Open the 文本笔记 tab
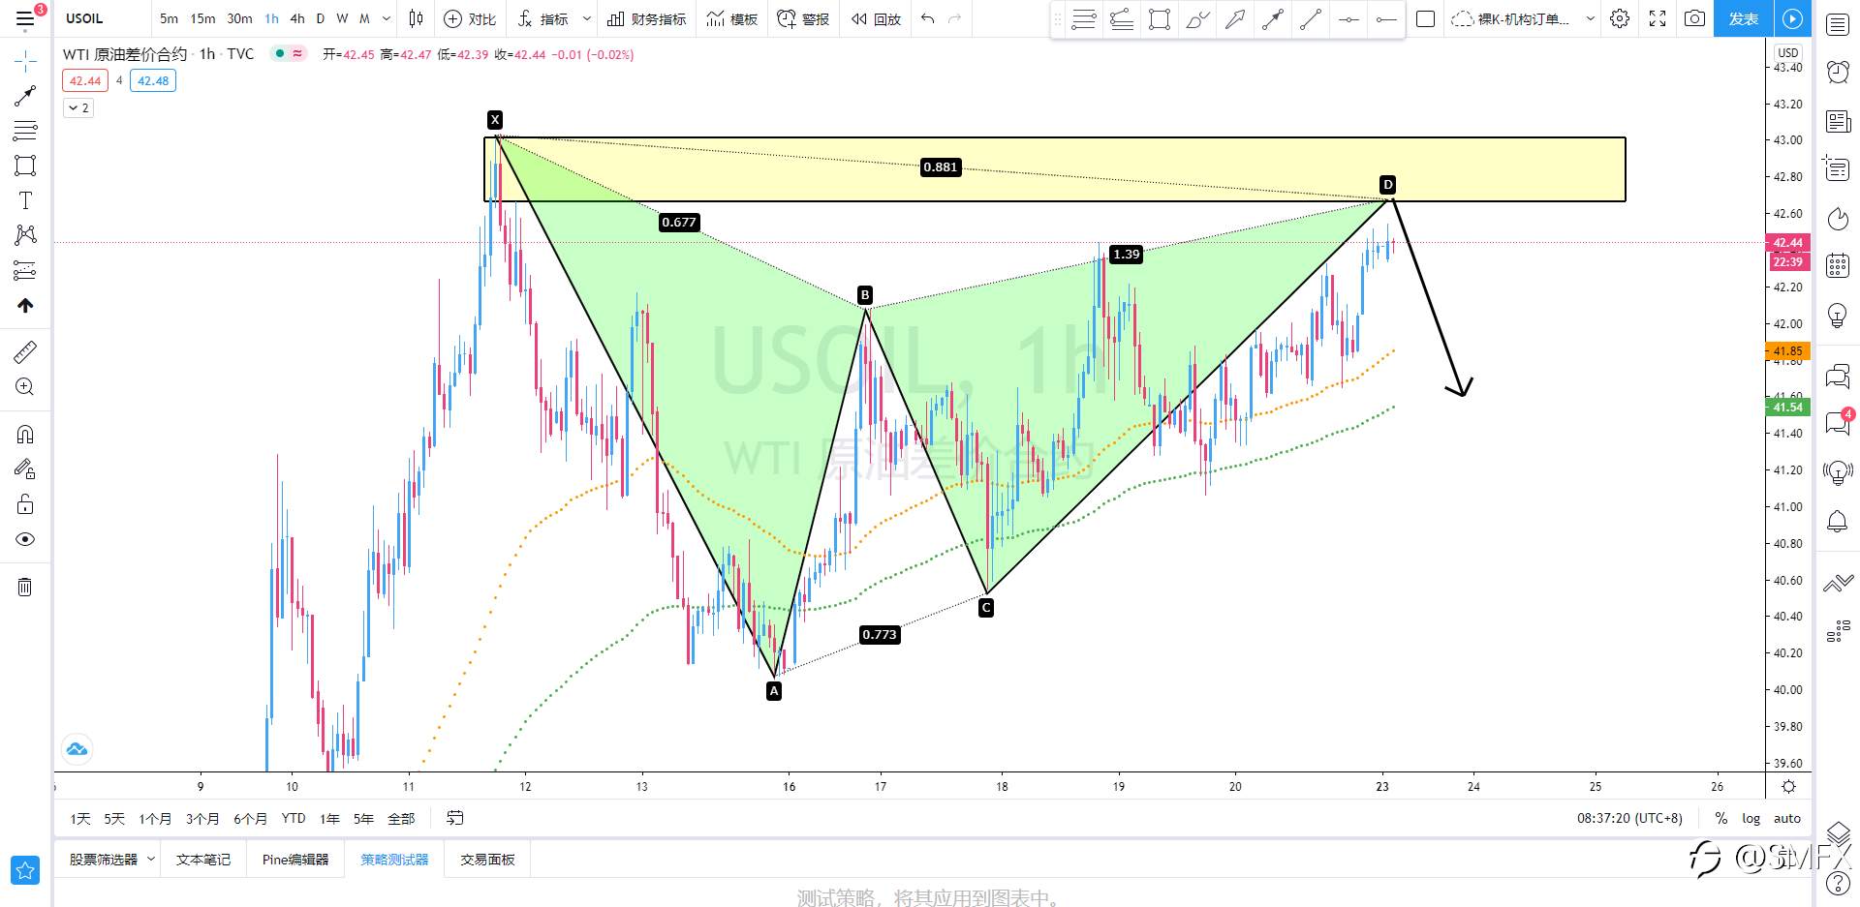The width and height of the screenshot is (1860, 907). tap(203, 859)
